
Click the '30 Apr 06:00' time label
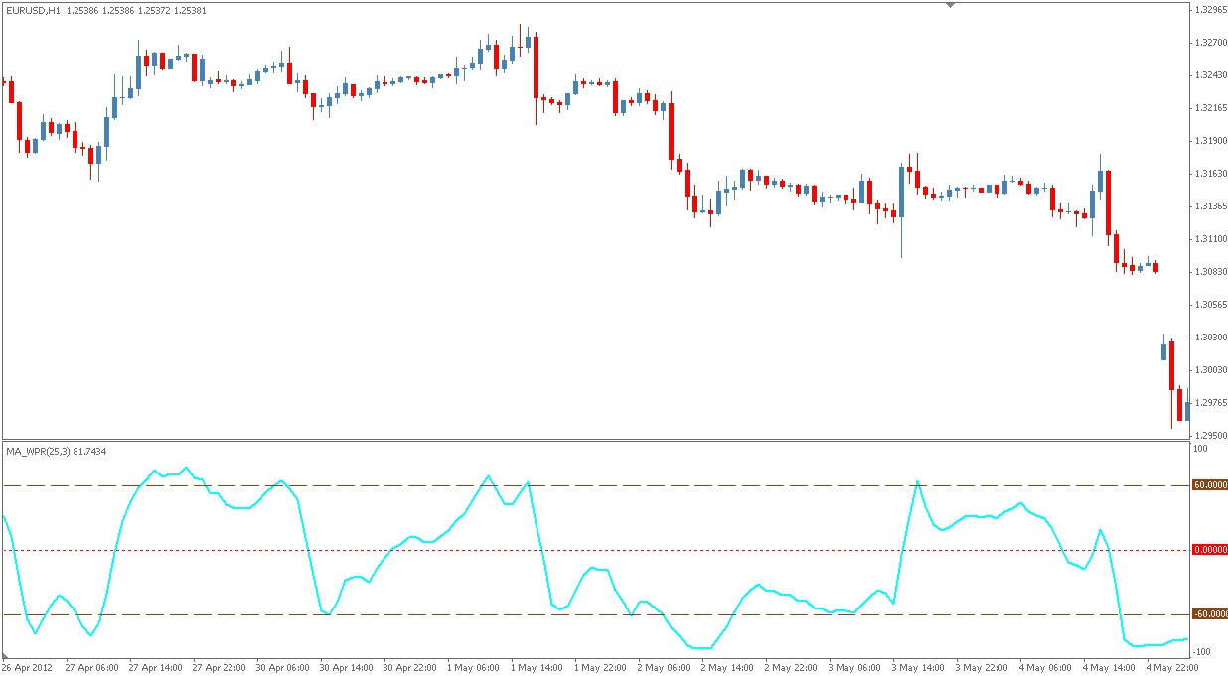pos(284,668)
